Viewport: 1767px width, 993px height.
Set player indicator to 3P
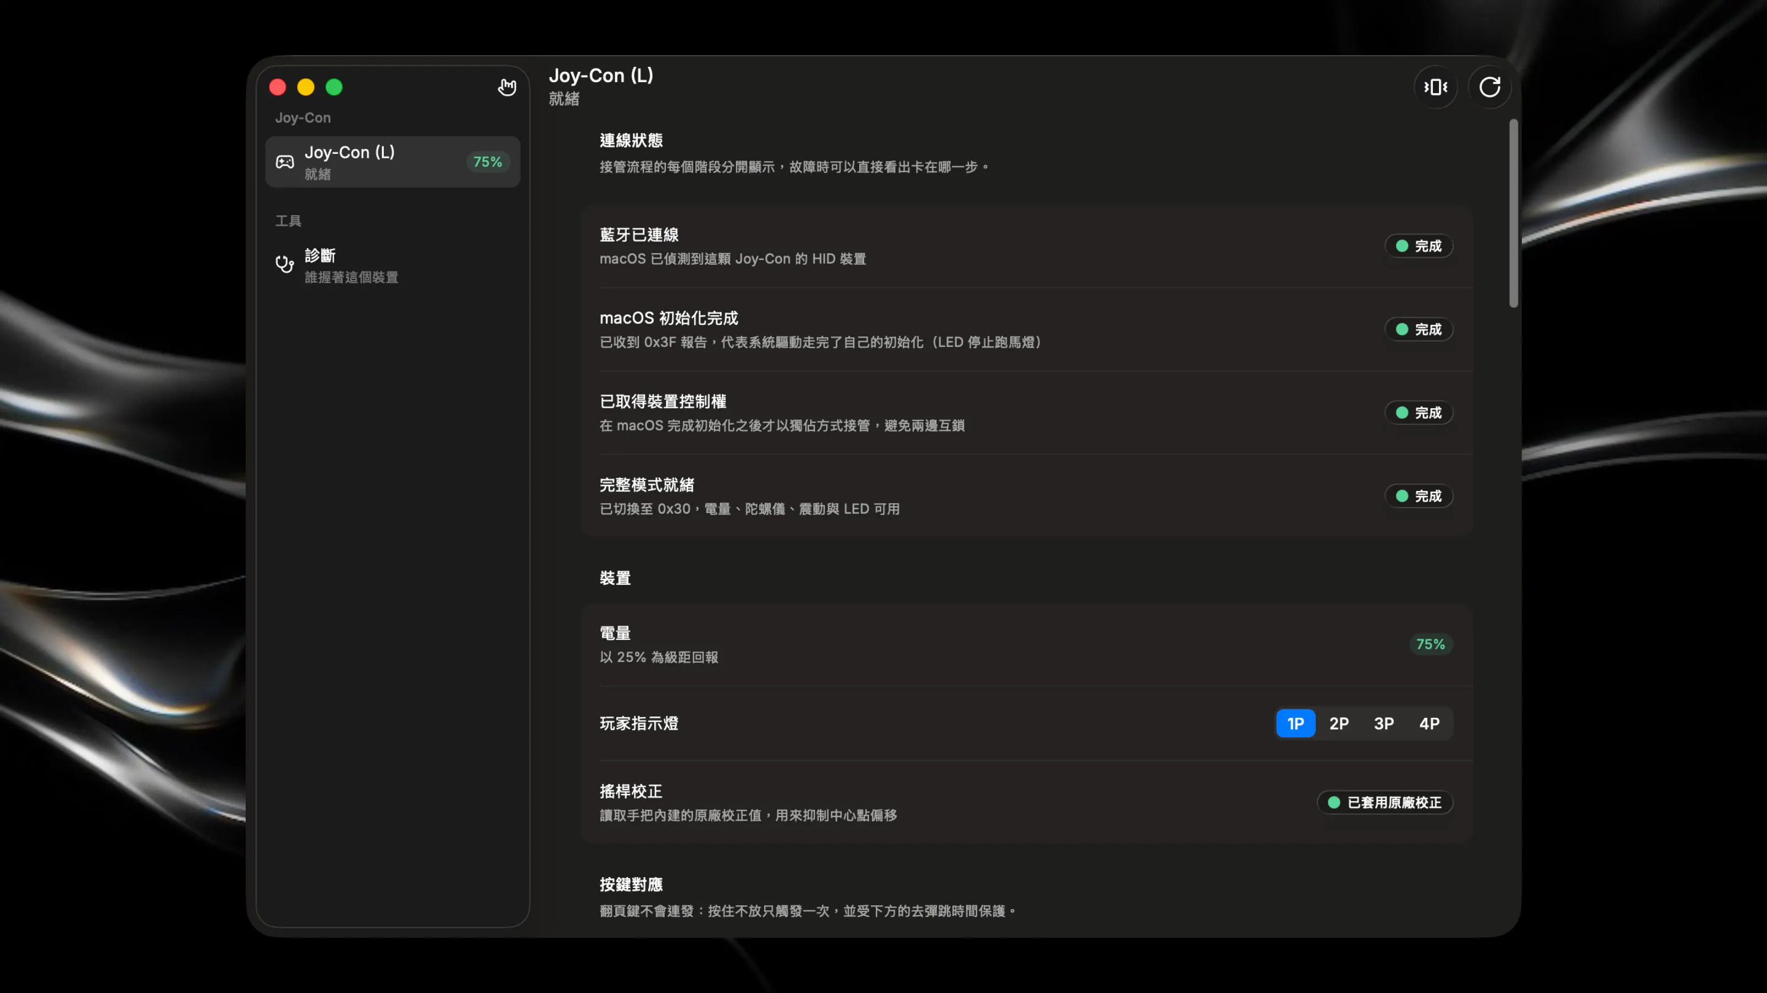(x=1384, y=724)
